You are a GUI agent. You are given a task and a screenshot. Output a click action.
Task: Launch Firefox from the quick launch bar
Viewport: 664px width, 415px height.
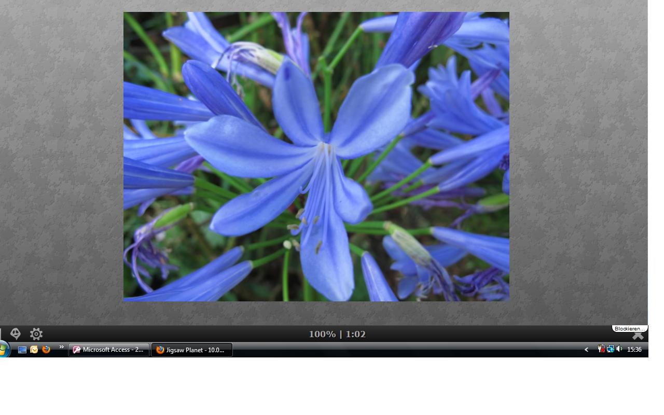coord(46,350)
